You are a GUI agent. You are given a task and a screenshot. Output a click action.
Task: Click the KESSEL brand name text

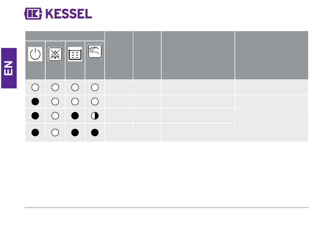[69, 14]
